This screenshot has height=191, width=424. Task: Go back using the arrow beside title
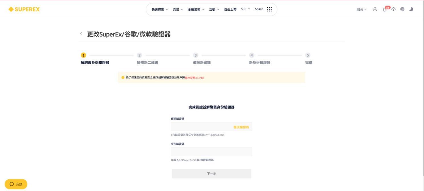(81, 34)
